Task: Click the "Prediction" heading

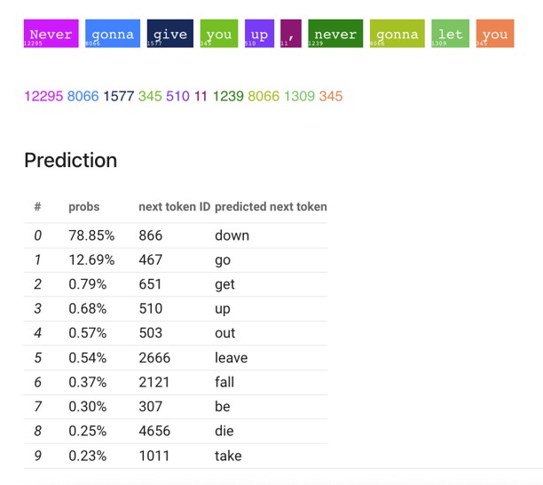Action: [x=70, y=160]
